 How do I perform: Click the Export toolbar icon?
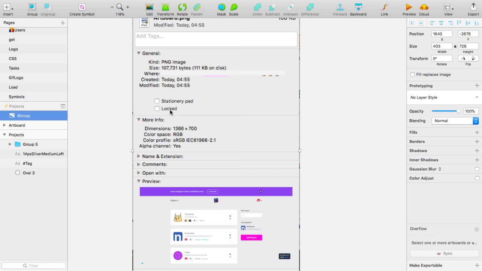coord(473,7)
